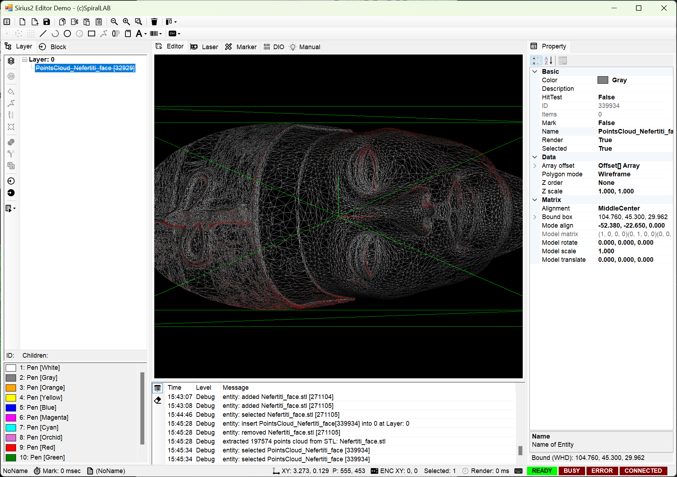Select the Circle drawing tool
The width and height of the screenshot is (677, 477).
coord(67,33)
